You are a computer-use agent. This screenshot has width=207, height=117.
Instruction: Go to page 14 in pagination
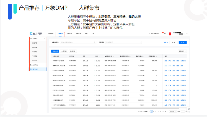[165, 111]
